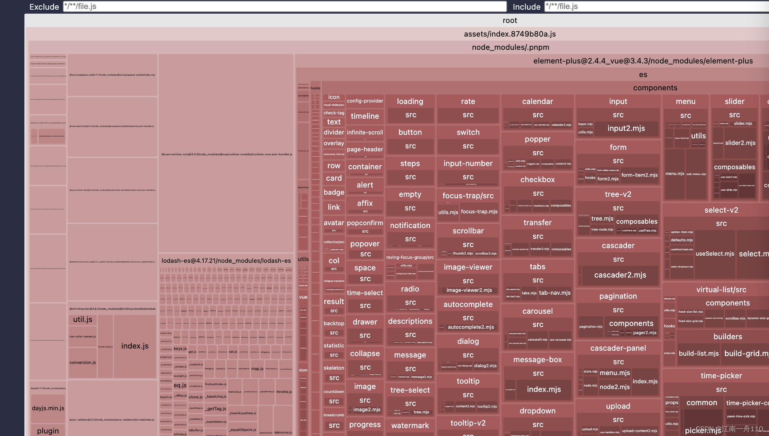Select the 'root' treemap header
The image size is (769, 436).
(x=510, y=20)
